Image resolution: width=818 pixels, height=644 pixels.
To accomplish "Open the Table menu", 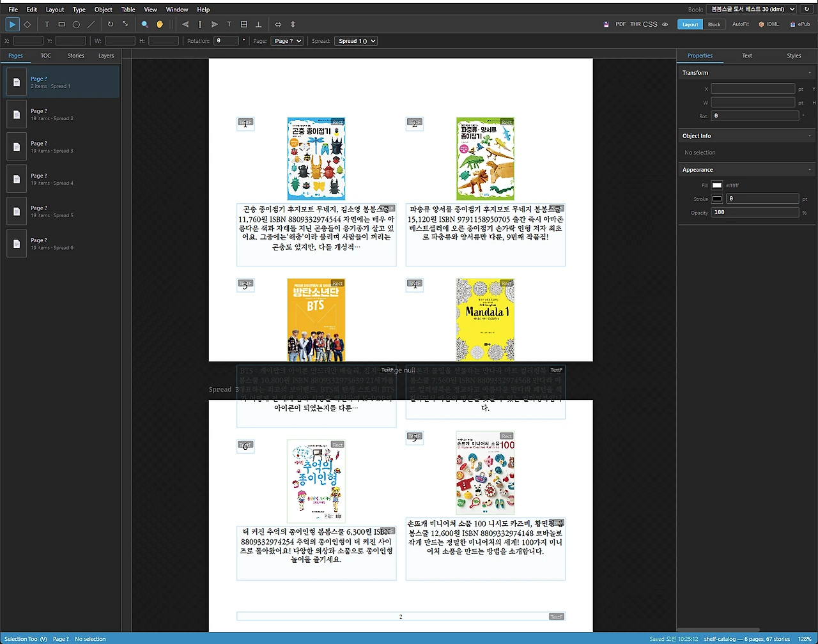I will tap(128, 10).
